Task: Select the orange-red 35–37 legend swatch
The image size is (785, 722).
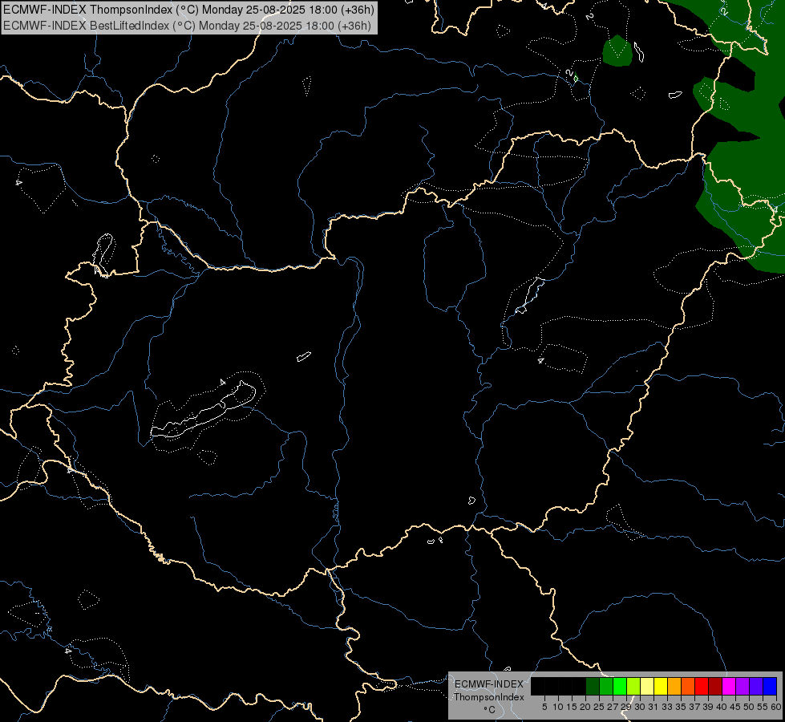Action: click(x=688, y=686)
